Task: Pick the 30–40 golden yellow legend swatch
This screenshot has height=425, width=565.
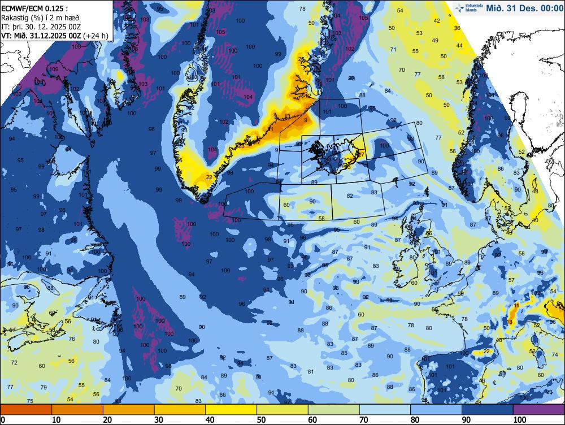Action: coord(180,409)
